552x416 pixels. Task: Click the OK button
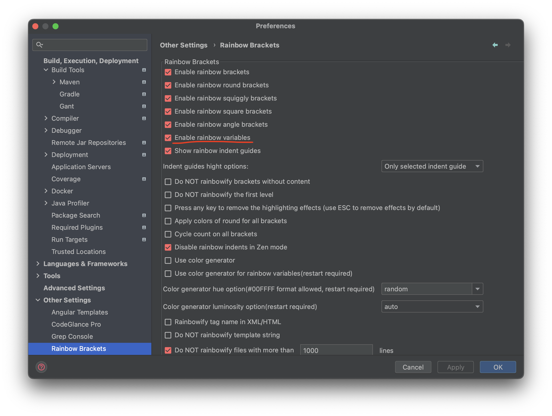click(498, 367)
